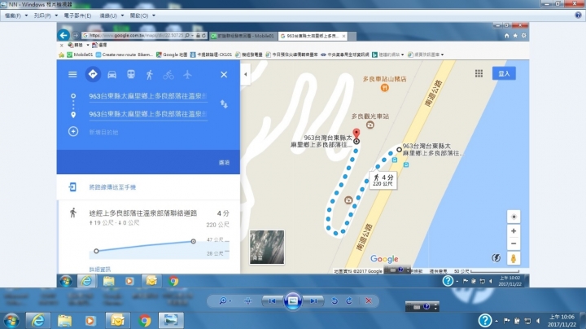Open Create new route Bikem... bookmark
The width and height of the screenshot is (586, 329).
[x=124, y=55]
